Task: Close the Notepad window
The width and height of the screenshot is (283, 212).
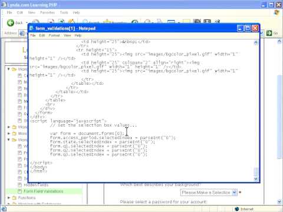Action: (255, 28)
